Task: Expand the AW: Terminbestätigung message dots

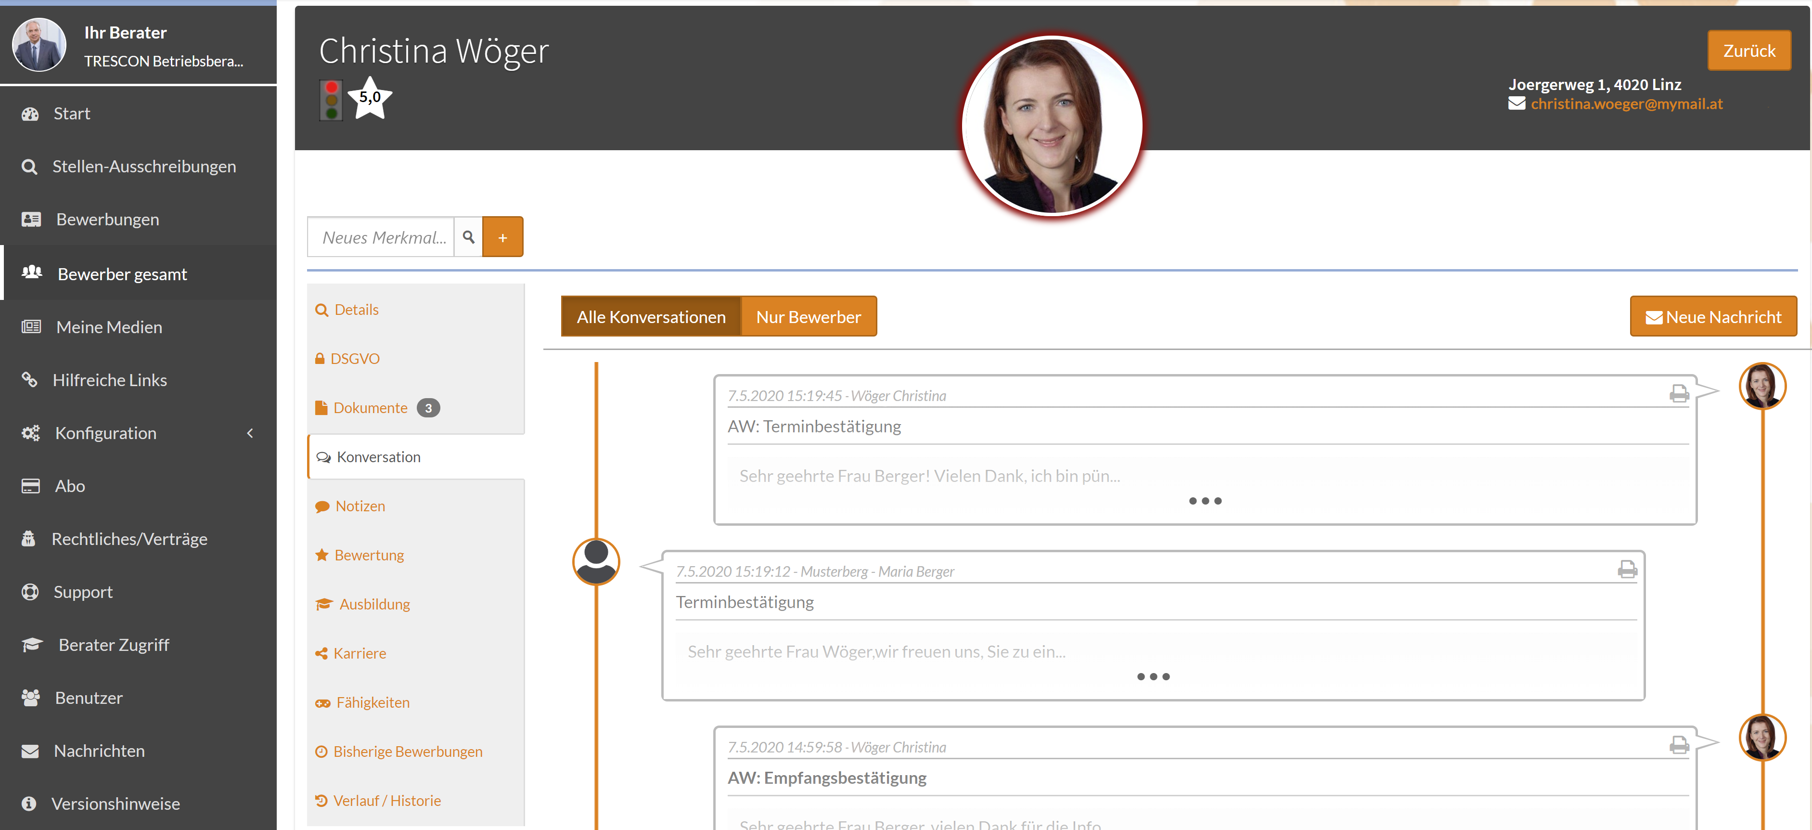Action: click(1205, 501)
